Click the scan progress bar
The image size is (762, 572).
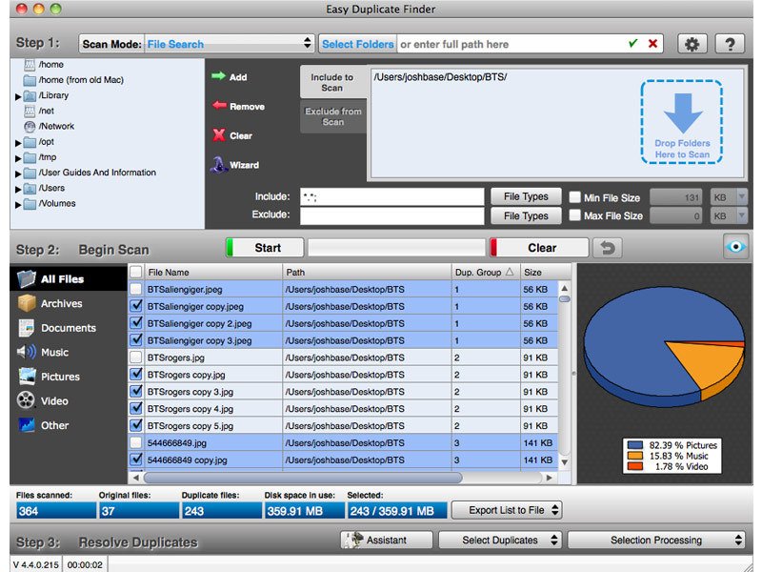[396, 248]
